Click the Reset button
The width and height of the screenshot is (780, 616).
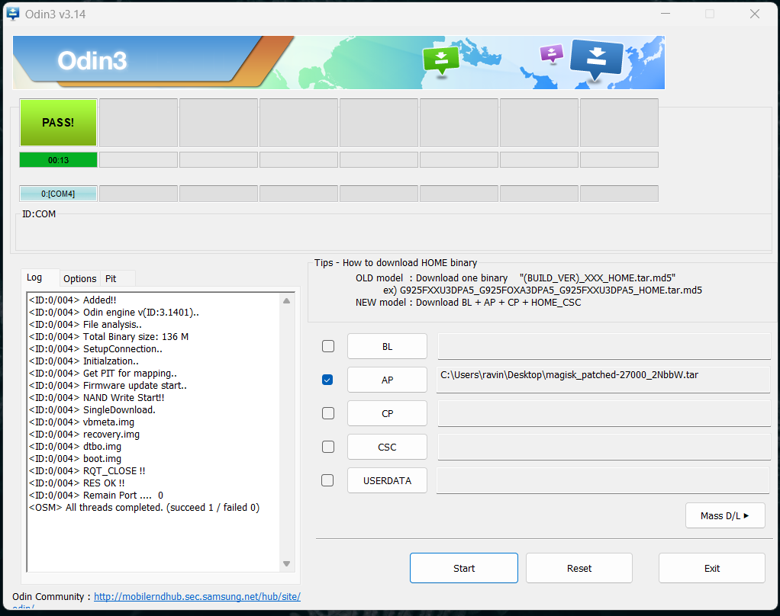pyautogui.click(x=579, y=568)
